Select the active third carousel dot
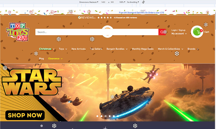The width and height of the screenshot is (216, 129). click(x=105, y=116)
